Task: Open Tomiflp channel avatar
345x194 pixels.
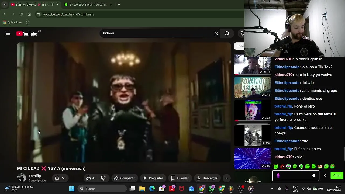Action: pyautogui.click(x=22, y=178)
